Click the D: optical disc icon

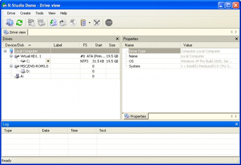point(23,71)
